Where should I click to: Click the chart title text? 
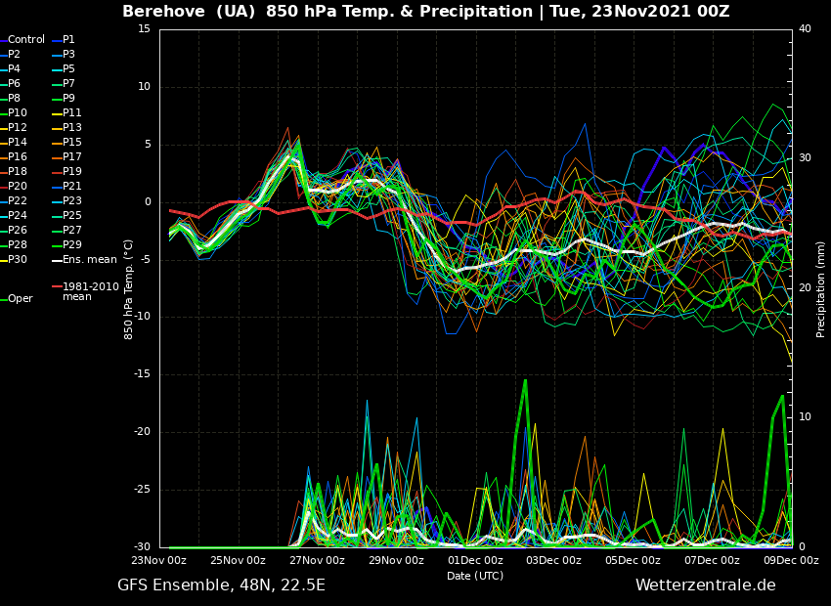pyautogui.click(x=425, y=12)
